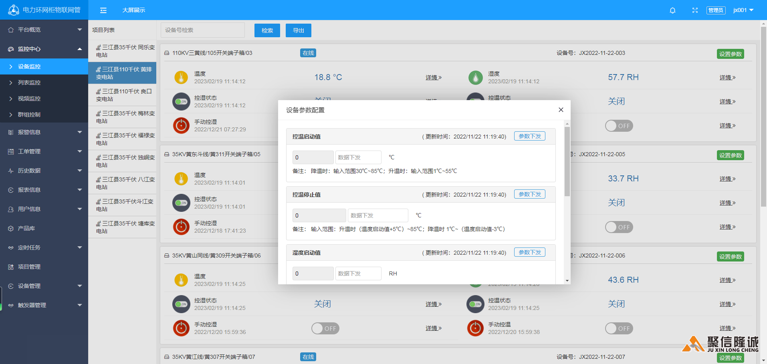Screen dimensions: 767x364
Task: Collapse the 监控中心 menu section
Action: point(44,49)
